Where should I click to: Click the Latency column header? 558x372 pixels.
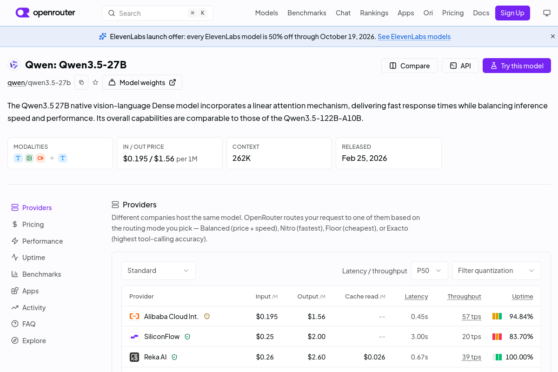point(416,296)
